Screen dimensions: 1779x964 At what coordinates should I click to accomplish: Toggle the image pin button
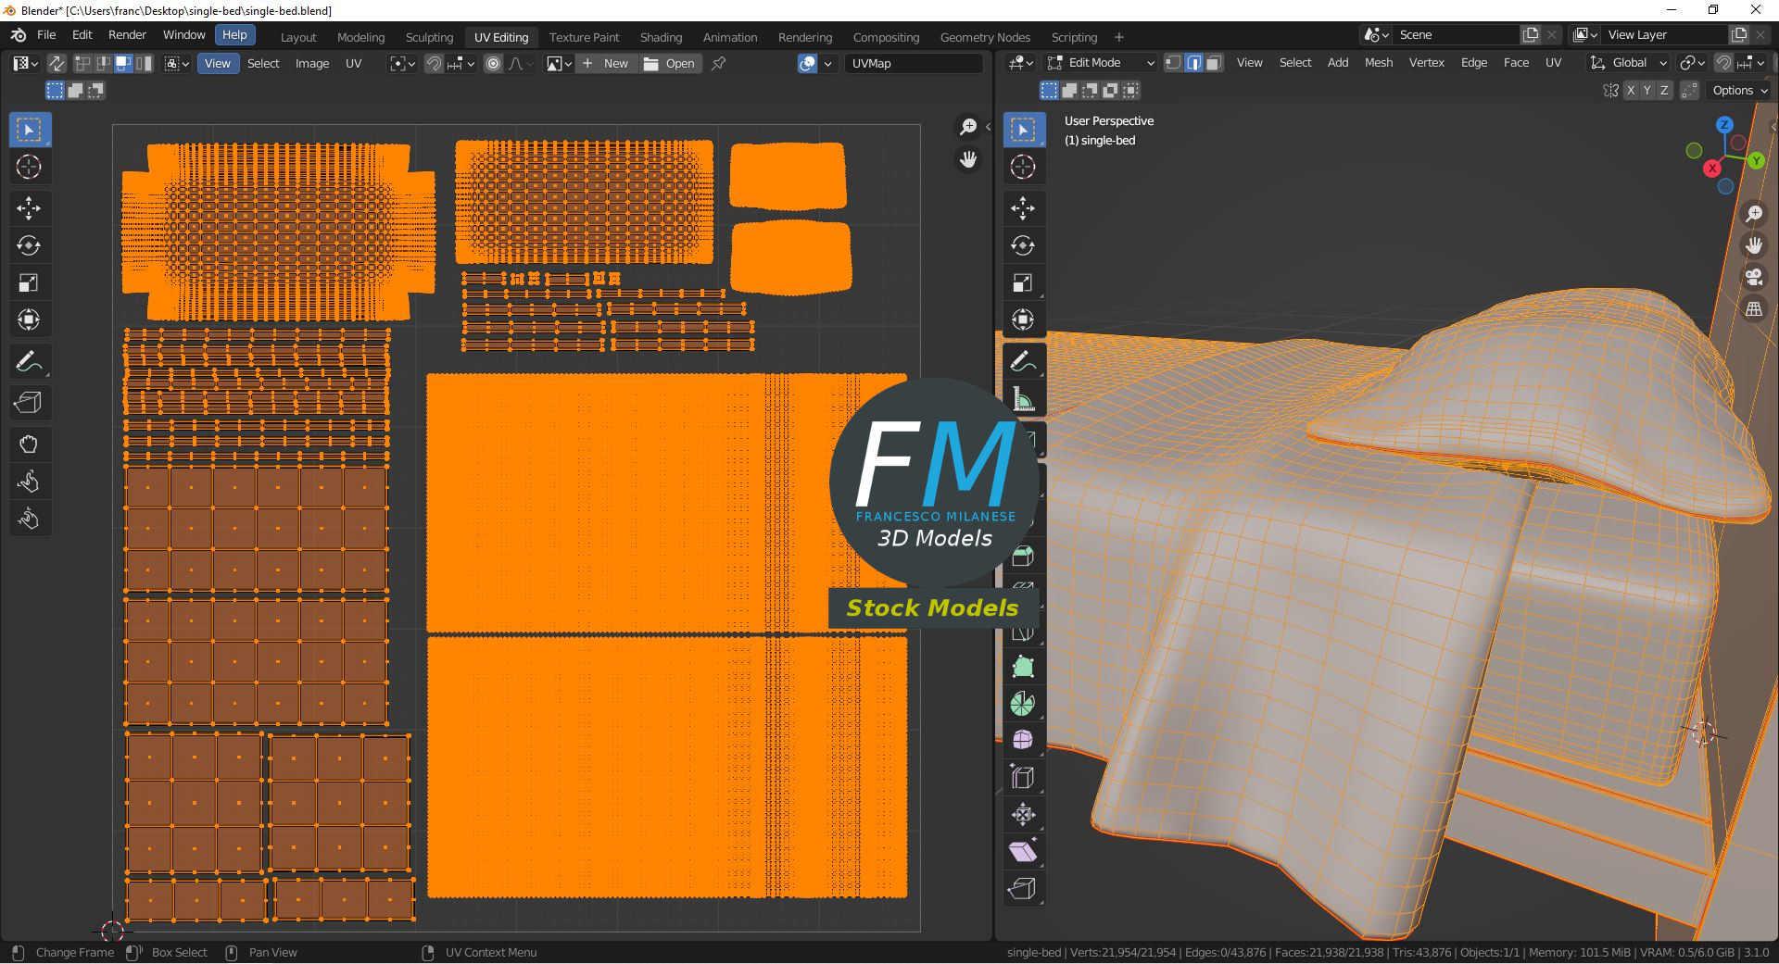718,63
